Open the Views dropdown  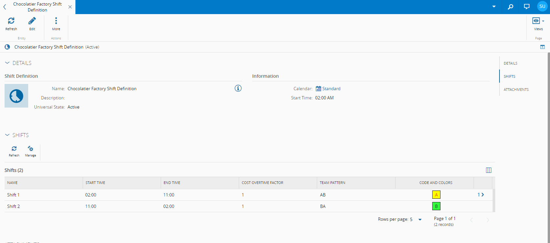point(538,21)
